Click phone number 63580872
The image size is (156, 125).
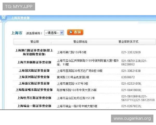pyautogui.click(x=128, y=77)
